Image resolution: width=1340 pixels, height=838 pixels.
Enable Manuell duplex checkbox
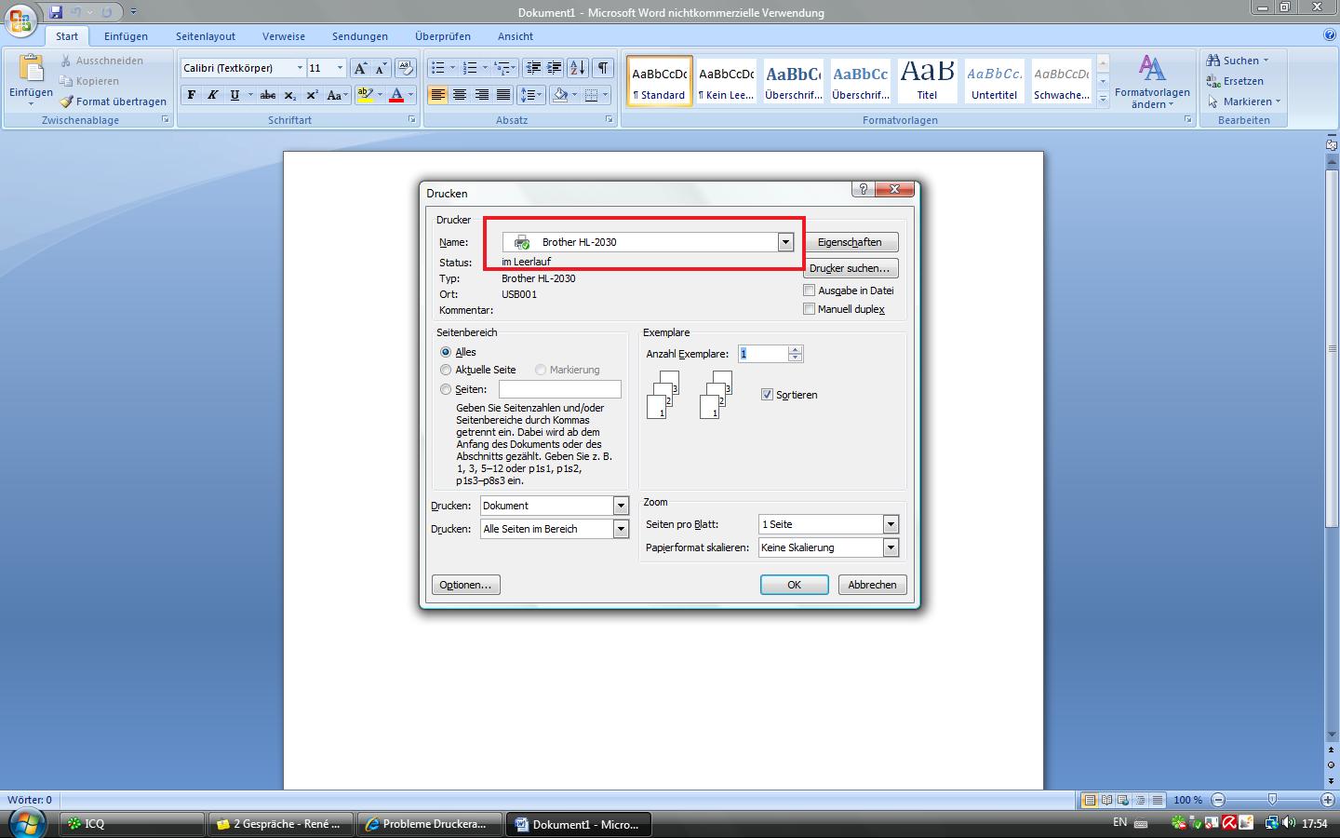[x=810, y=309]
